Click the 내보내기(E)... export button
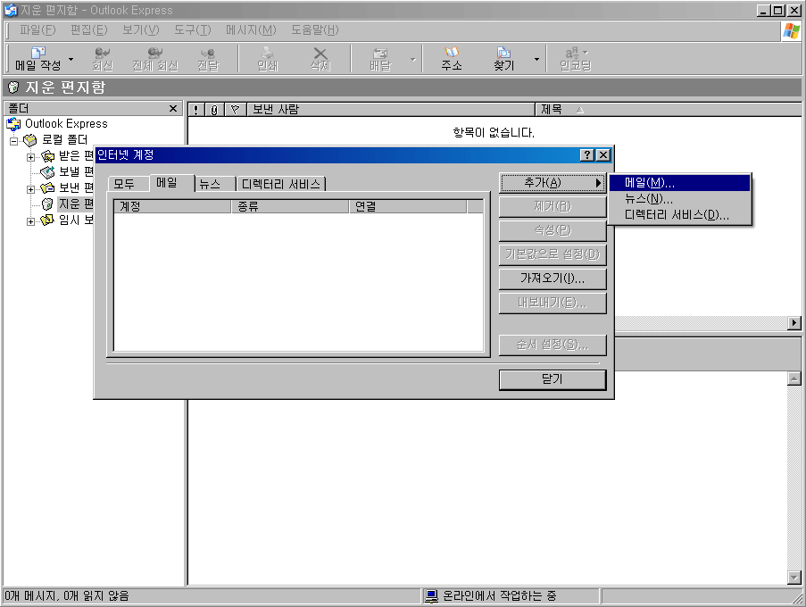The width and height of the screenshot is (806, 607). click(553, 303)
